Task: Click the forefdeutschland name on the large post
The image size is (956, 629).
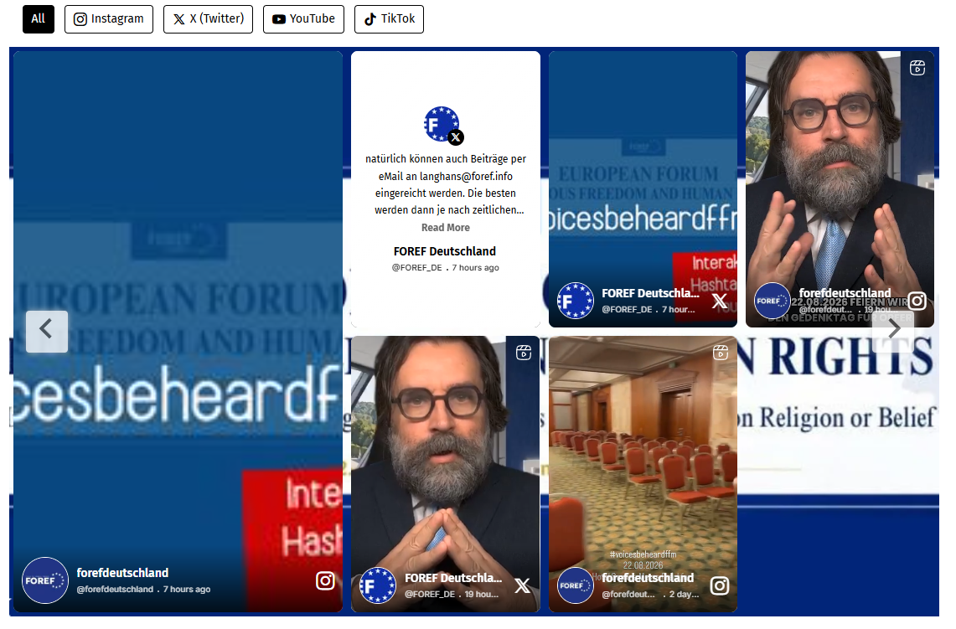Action: pos(122,573)
